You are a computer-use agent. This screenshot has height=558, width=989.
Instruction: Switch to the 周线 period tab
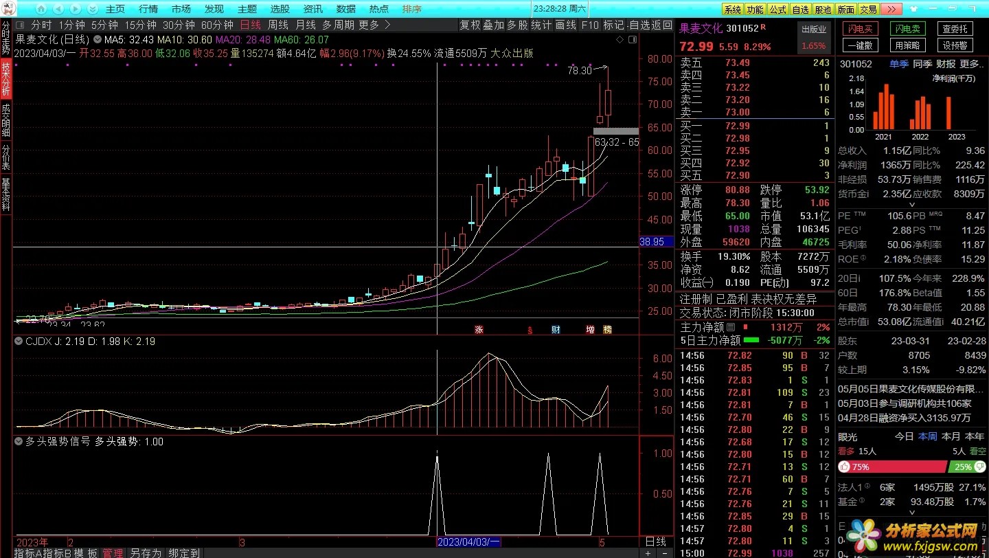pos(277,25)
